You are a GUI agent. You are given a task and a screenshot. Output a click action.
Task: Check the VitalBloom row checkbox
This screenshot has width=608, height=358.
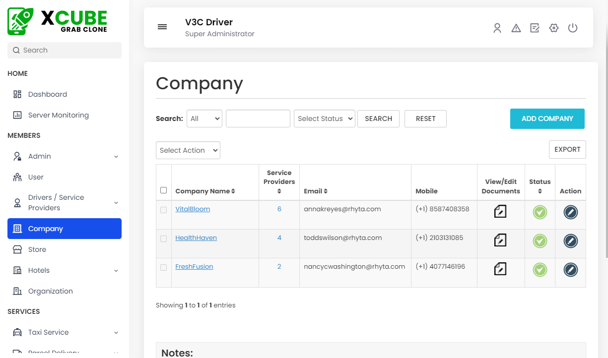pyautogui.click(x=164, y=210)
